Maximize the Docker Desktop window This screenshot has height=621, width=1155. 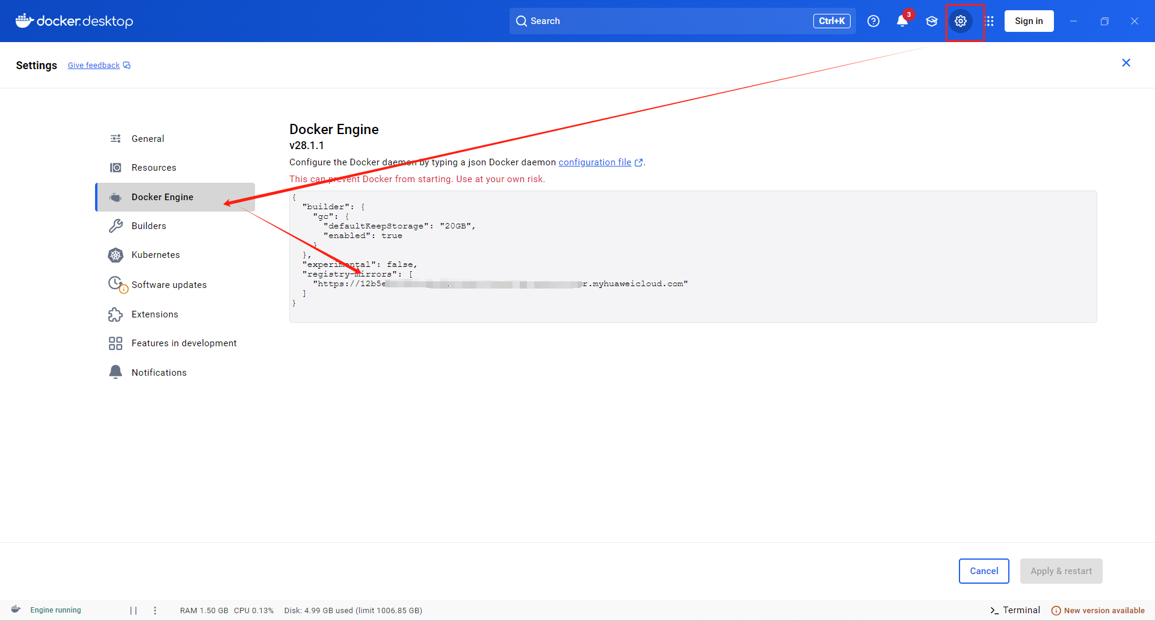click(x=1104, y=21)
